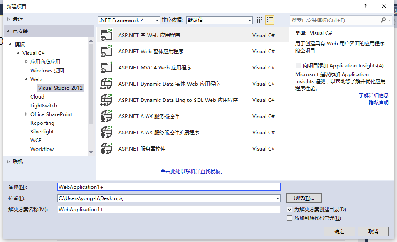
Task: Click the 应用商店应用 tree label
Action: pyautogui.click(x=45, y=62)
